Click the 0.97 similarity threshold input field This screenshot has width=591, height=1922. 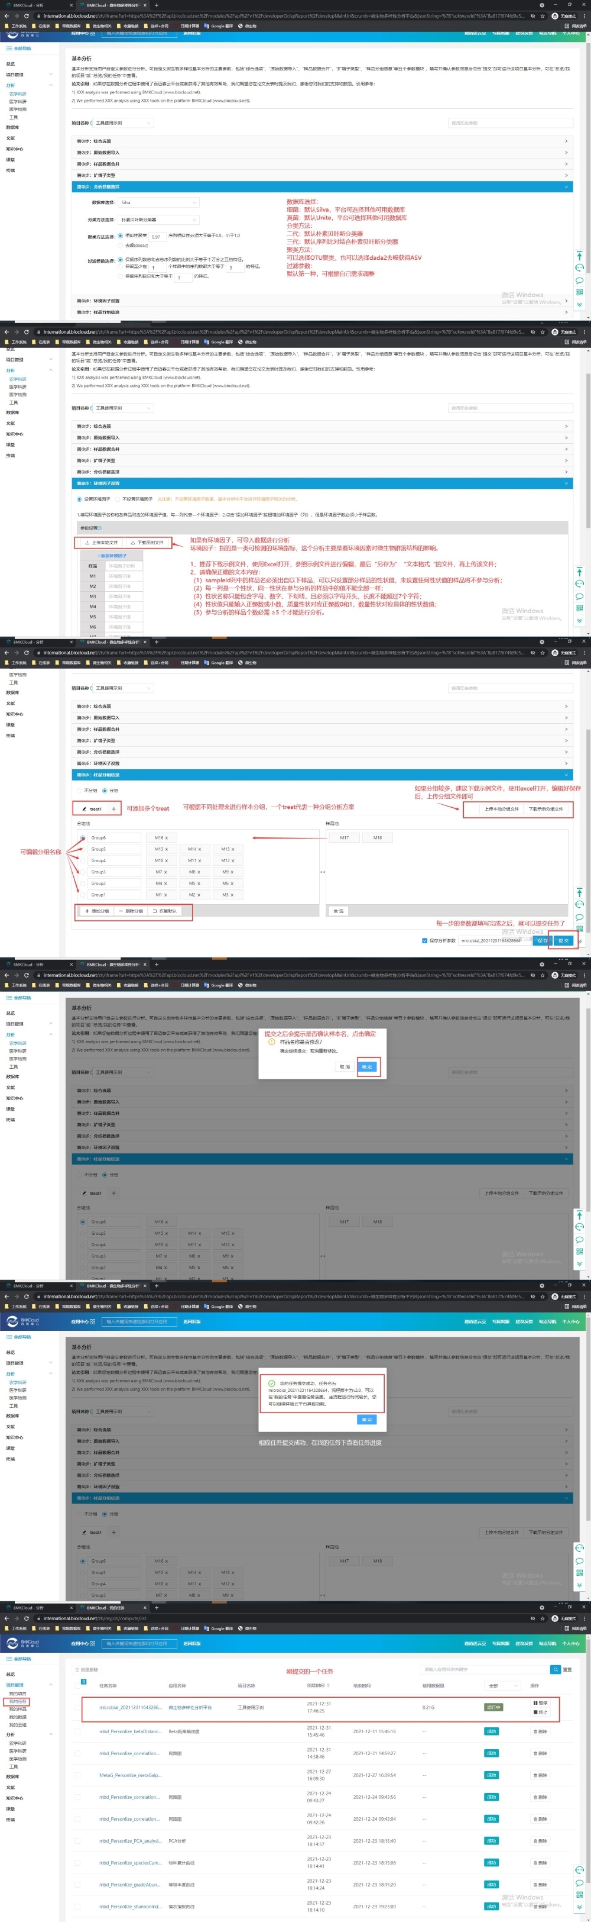point(156,237)
